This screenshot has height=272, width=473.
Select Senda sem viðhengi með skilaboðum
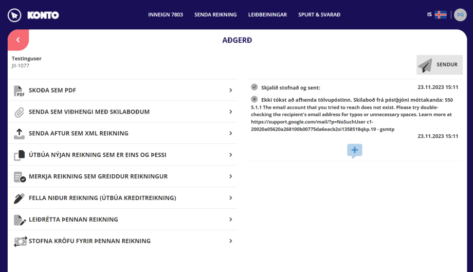click(x=89, y=112)
